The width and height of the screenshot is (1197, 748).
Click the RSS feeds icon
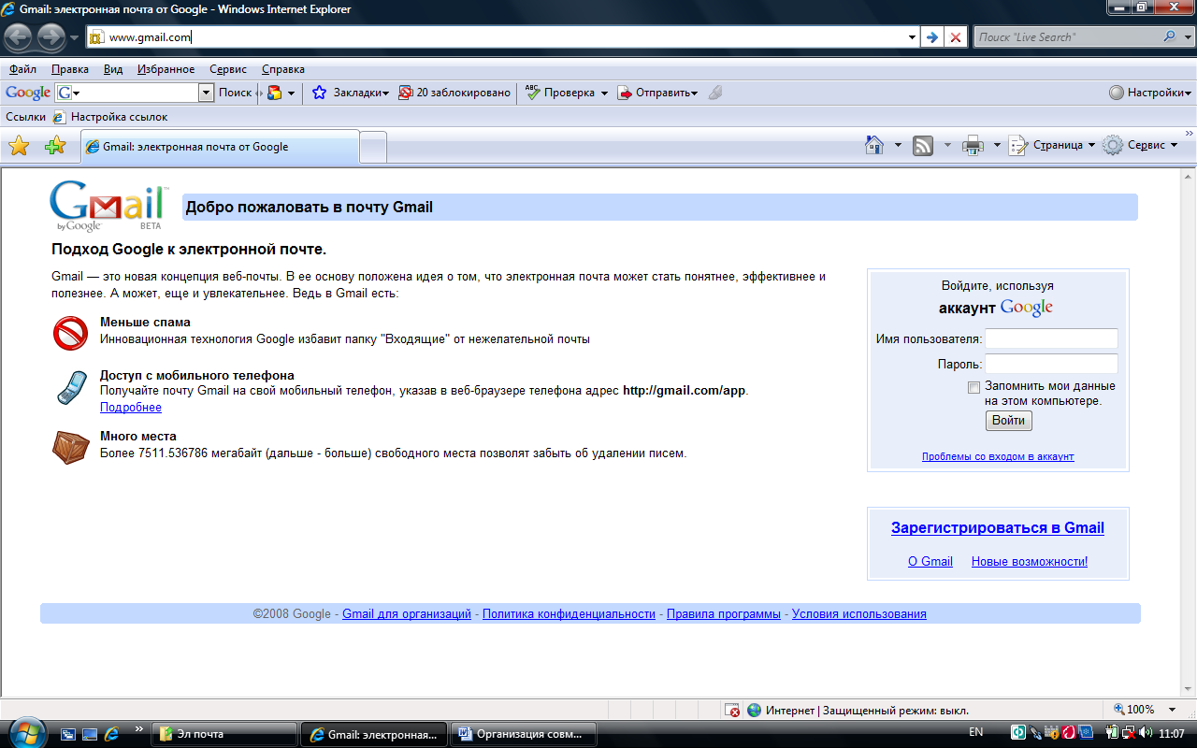(x=923, y=146)
